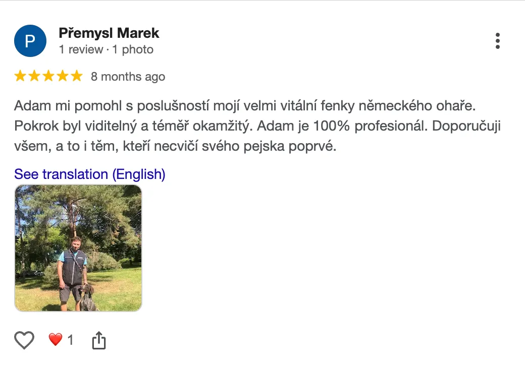Screen dimensions: 525x371
Task: Click the "1 photo" text
Action: 132,49
